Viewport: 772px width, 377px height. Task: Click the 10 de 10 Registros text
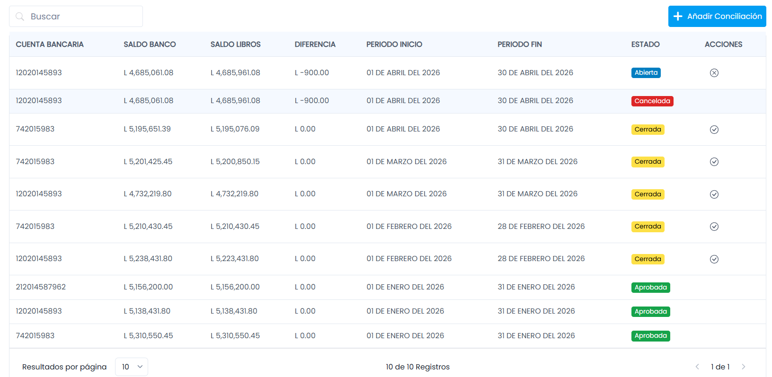click(x=417, y=367)
